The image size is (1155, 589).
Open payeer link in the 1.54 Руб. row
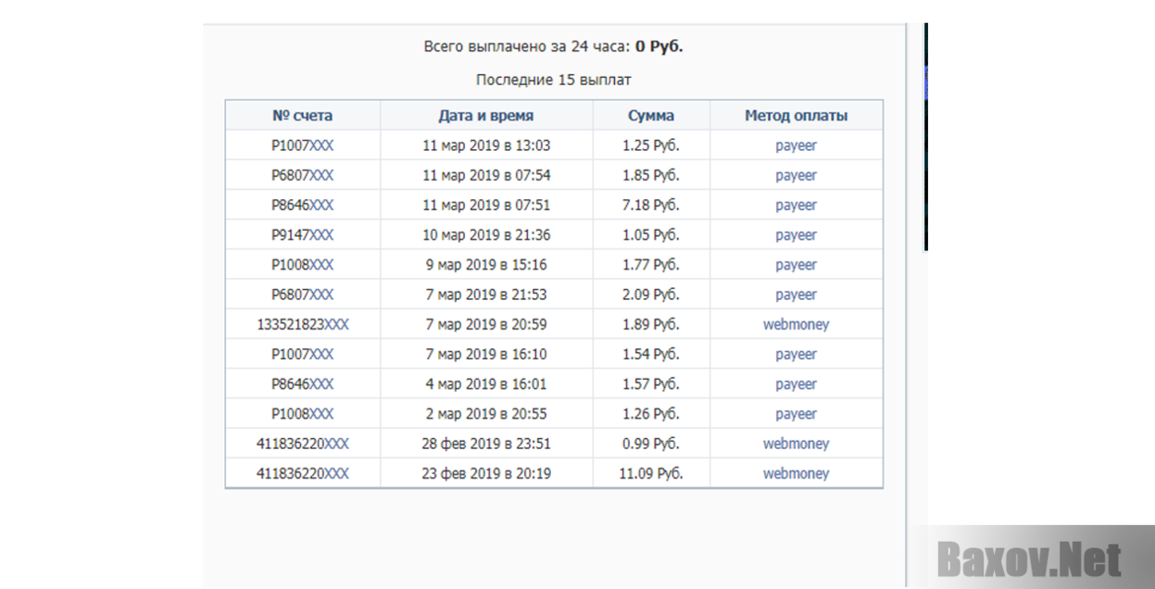[x=797, y=354]
